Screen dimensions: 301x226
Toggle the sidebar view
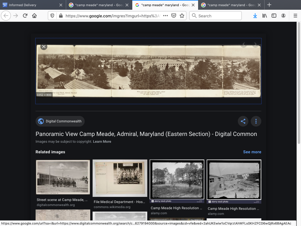274,16
